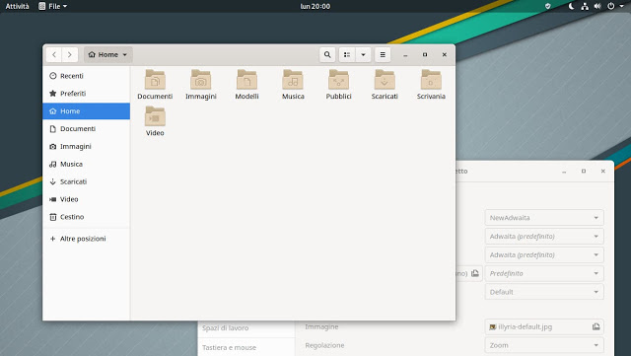Select Spazi di lavoro in Tweaks sidebar
This screenshot has width=631, height=356.
pyautogui.click(x=245, y=327)
